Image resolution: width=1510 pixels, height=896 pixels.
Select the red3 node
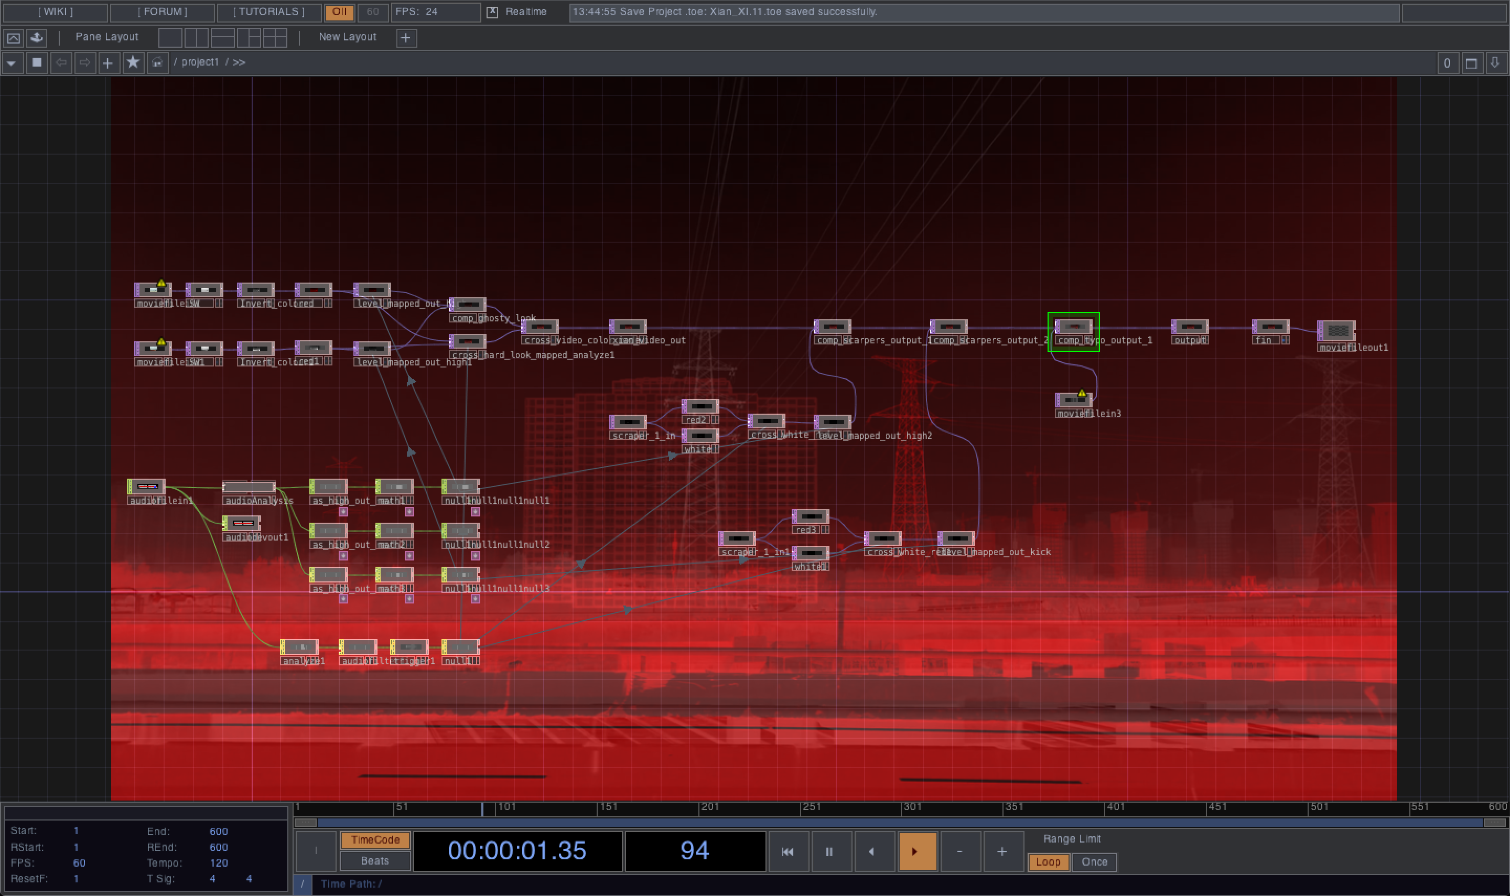click(810, 517)
